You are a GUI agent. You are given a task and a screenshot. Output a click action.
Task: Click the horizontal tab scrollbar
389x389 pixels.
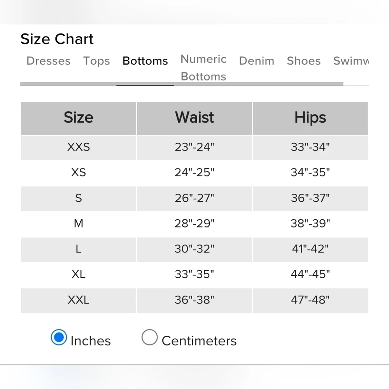tap(182, 84)
